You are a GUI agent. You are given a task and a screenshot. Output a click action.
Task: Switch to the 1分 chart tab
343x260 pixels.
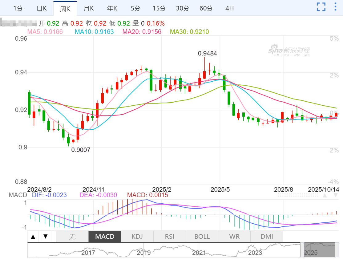point(18,8)
